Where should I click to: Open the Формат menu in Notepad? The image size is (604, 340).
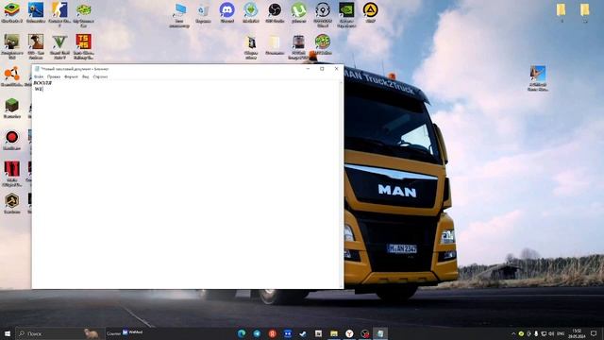[71, 76]
